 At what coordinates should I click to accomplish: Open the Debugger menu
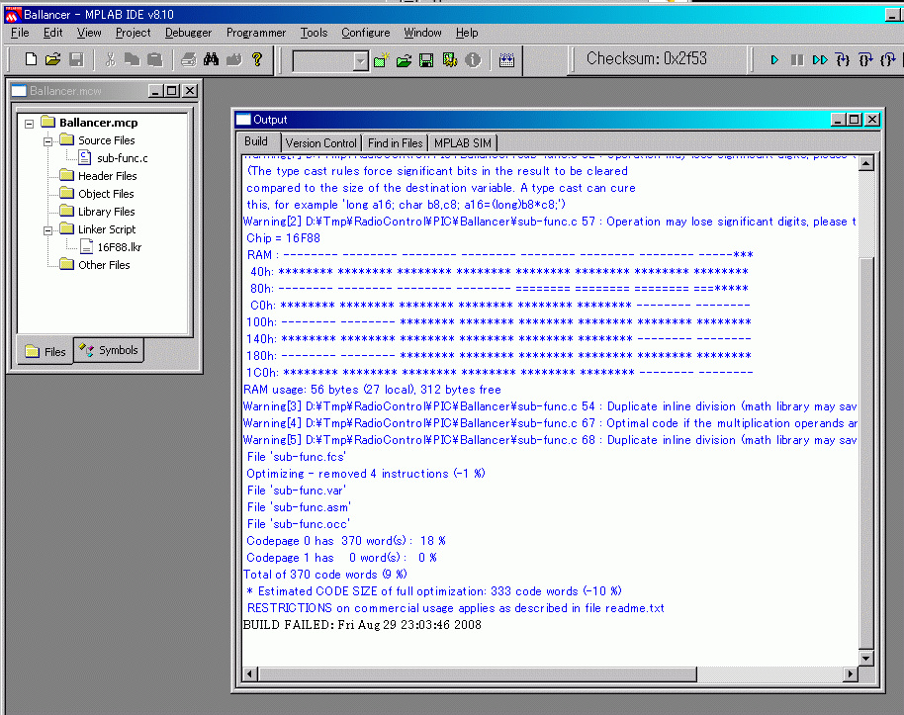[188, 33]
